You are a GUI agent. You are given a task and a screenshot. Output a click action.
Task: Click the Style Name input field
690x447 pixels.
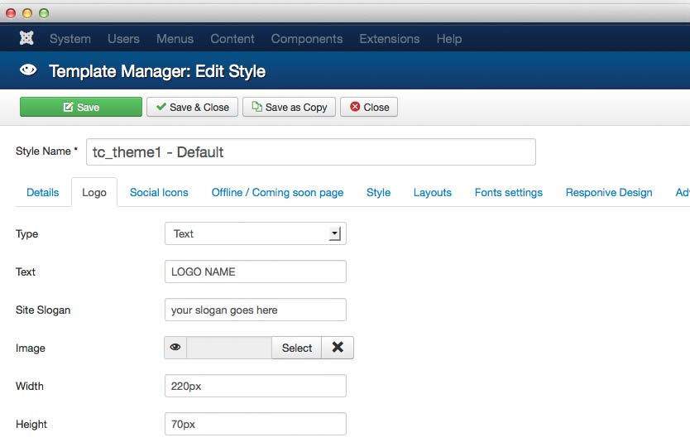coord(310,152)
